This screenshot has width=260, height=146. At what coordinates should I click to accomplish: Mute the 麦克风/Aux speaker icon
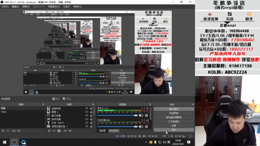(141, 116)
